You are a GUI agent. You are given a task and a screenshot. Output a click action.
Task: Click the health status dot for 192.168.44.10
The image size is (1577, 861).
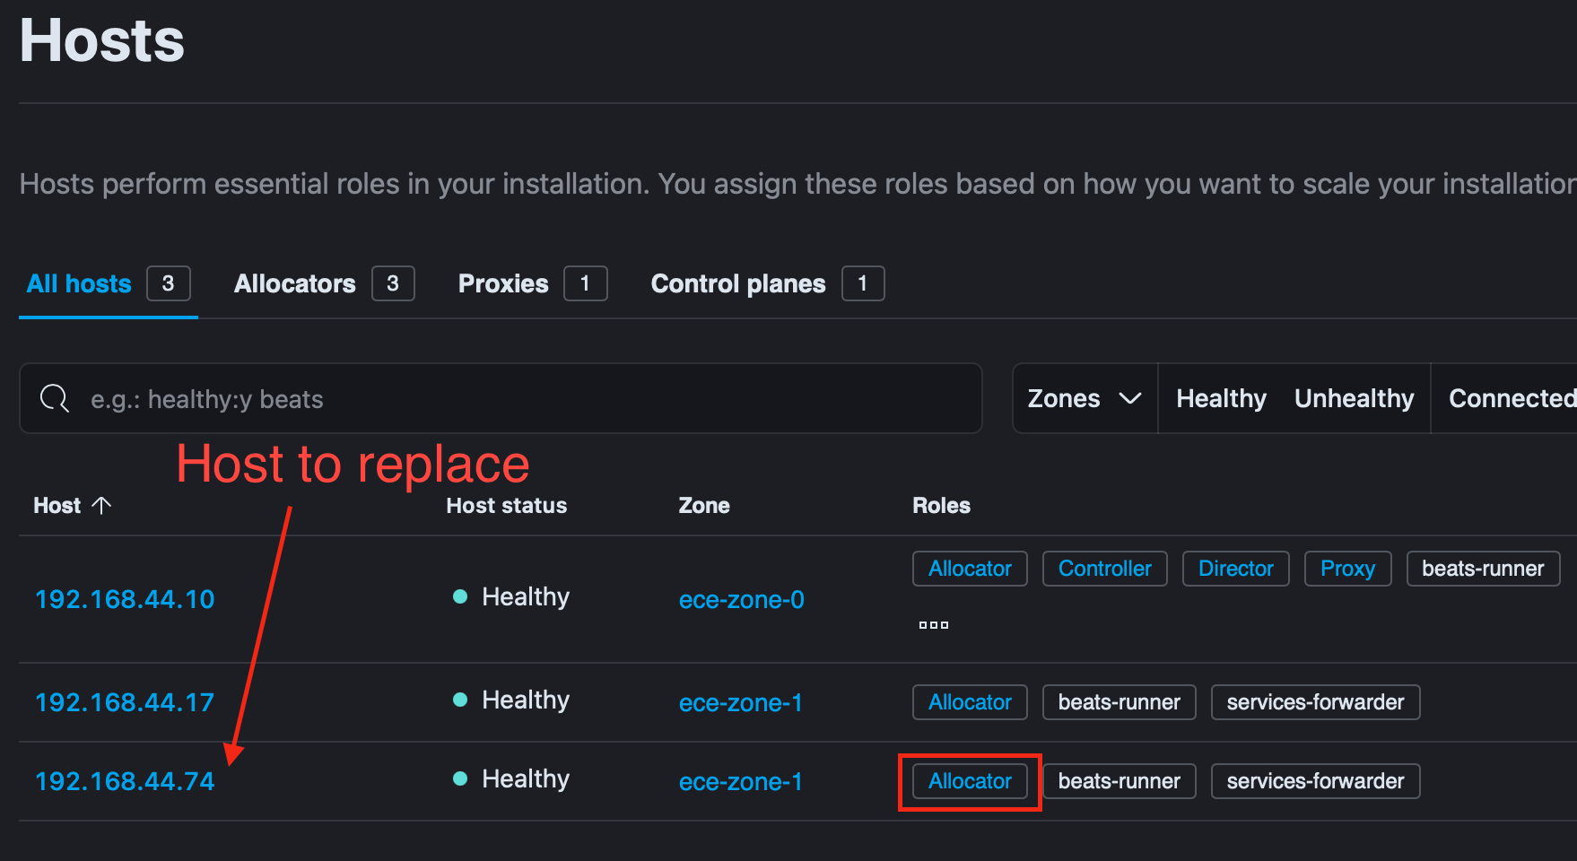[x=460, y=596]
